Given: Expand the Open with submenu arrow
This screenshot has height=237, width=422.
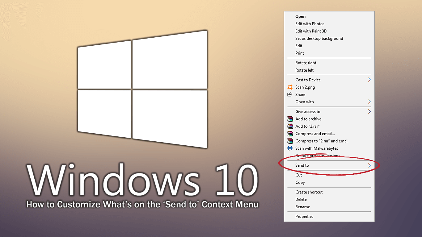Looking at the screenshot, I should click(369, 102).
